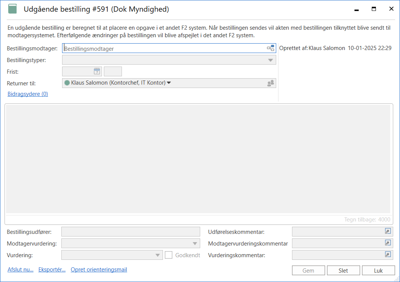Open the Vurdering dropdown list
This screenshot has height=282, width=400.
tap(158, 255)
